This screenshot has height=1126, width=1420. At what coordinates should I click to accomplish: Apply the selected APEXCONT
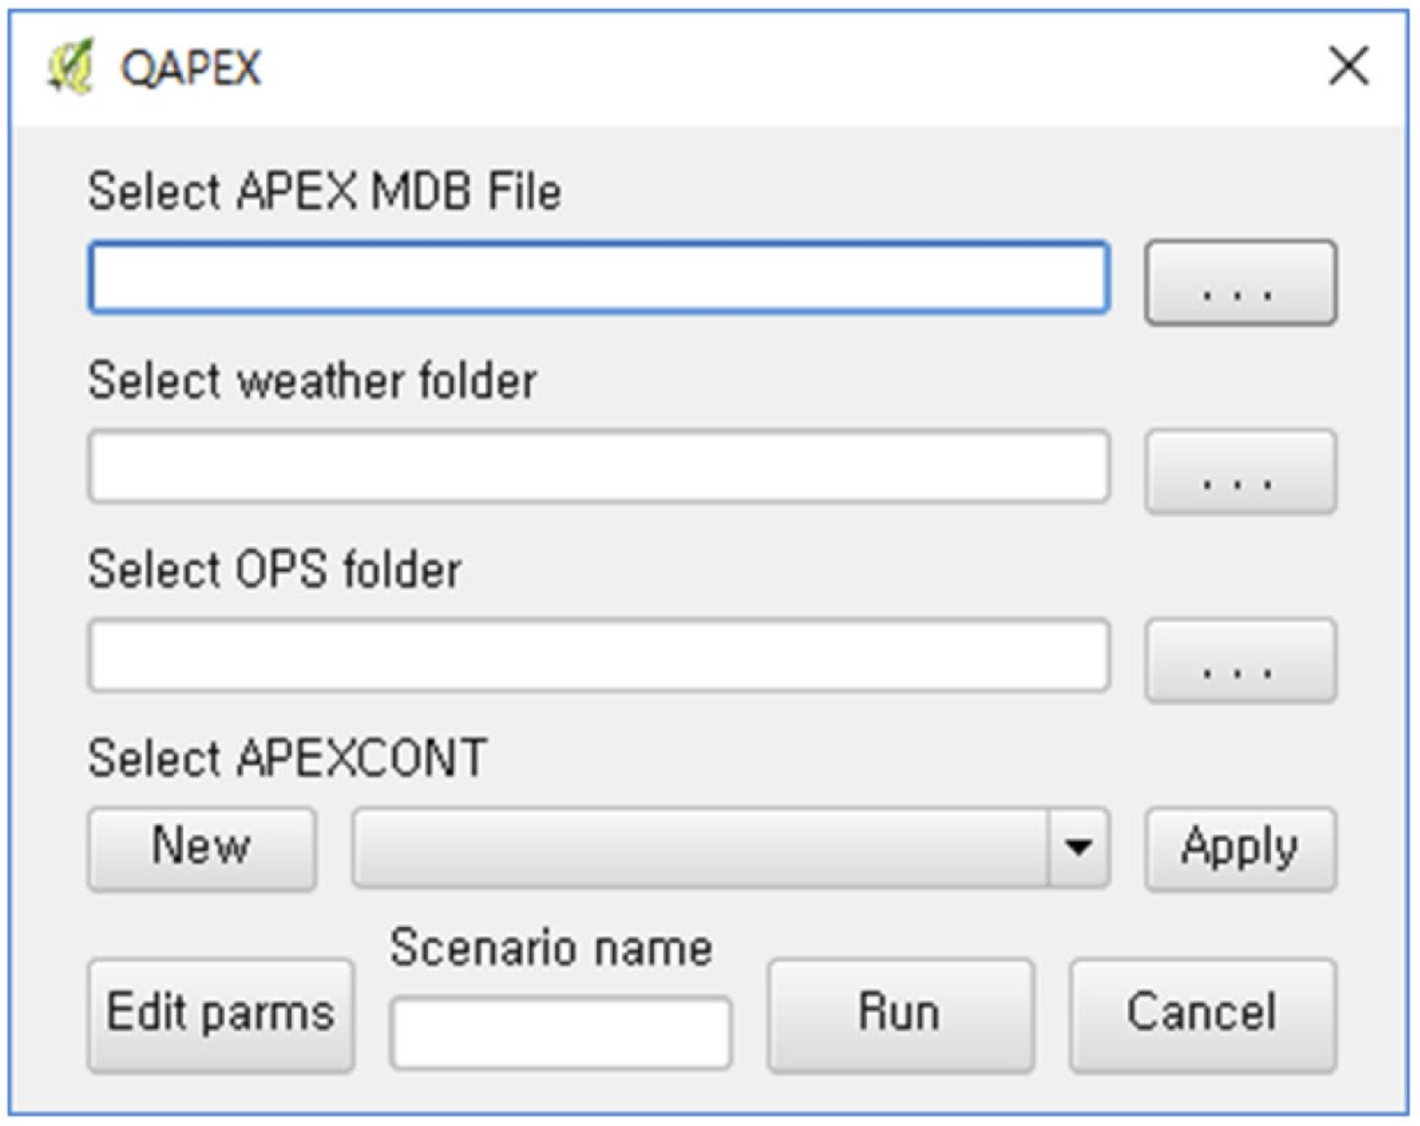1241,849
